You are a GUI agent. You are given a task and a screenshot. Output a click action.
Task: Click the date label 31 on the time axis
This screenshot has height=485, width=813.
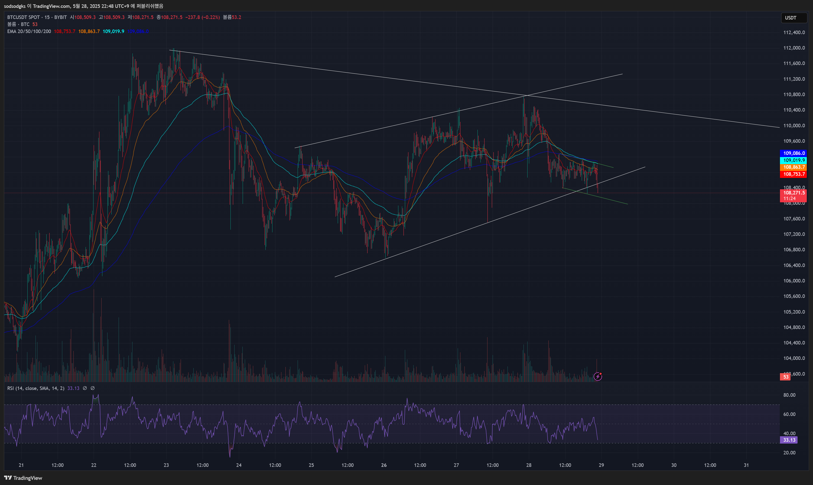pyautogui.click(x=746, y=465)
